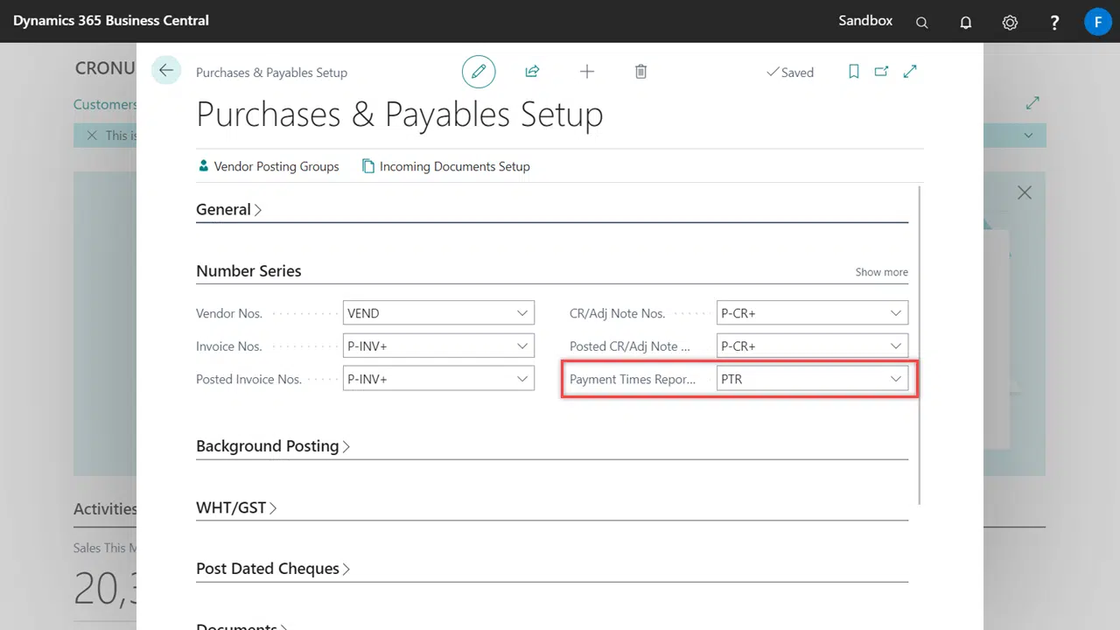Click the back arrow button
Viewport: 1120px width, 630px height.
(x=166, y=71)
